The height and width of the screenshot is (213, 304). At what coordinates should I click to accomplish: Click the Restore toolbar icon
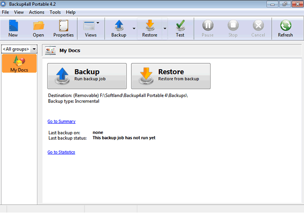150,25
